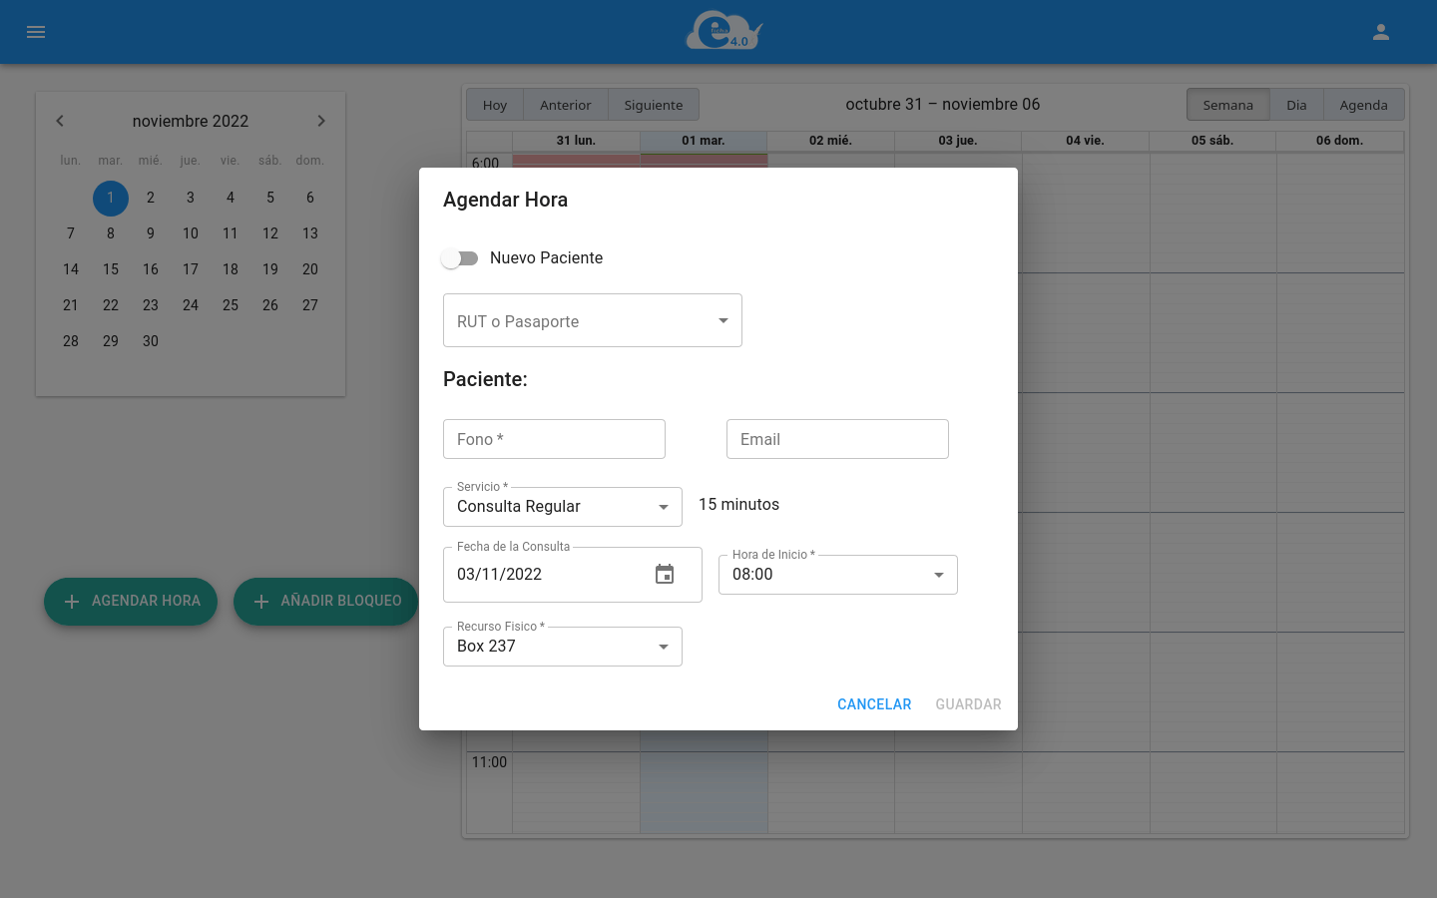Select November 15 in the mini calendar
Screen dimensions: 1437x898
pos(110,268)
